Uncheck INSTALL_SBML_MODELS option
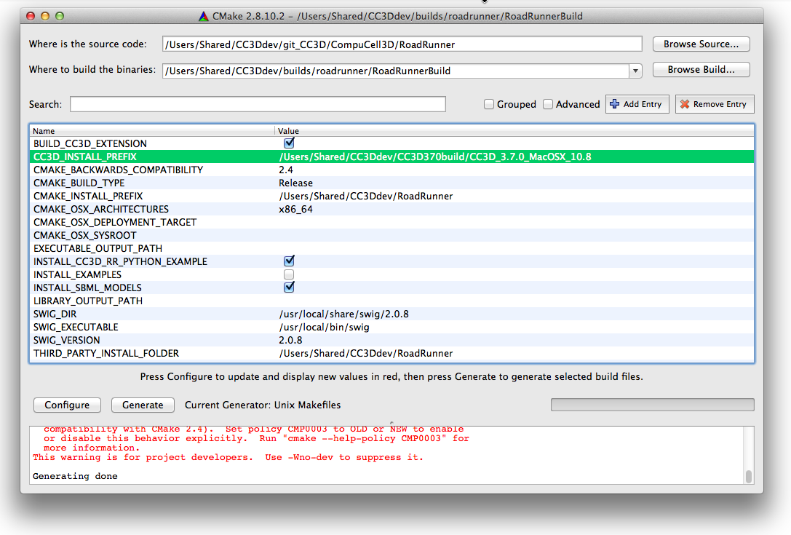The width and height of the screenshot is (791, 535). (289, 287)
